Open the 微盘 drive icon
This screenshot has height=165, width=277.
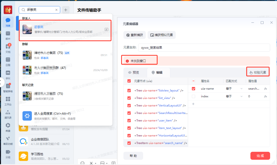pos(8,127)
